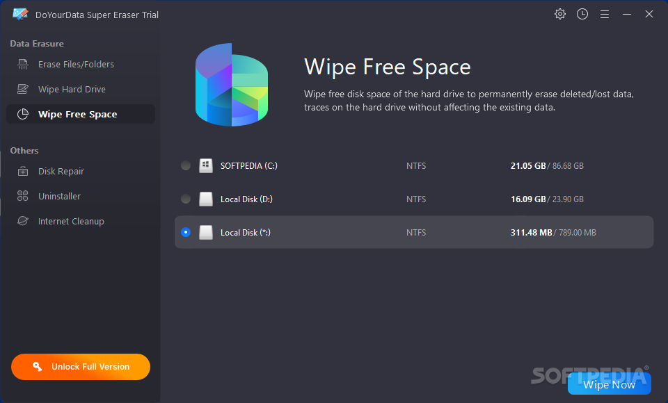Select Wipe Free Space in sidebar
The width and height of the screenshot is (668, 403).
point(81,114)
